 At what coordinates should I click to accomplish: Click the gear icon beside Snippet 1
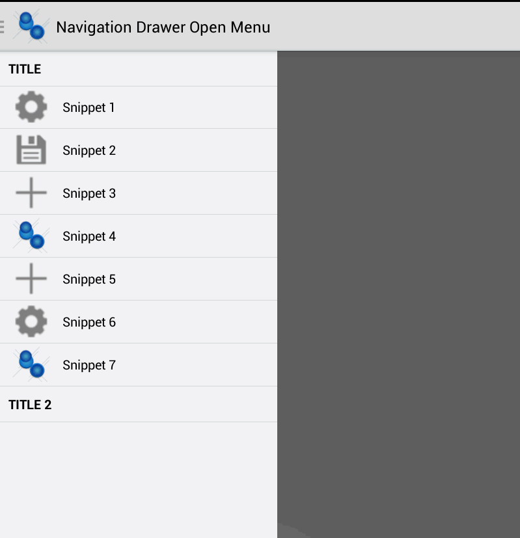(x=31, y=107)
